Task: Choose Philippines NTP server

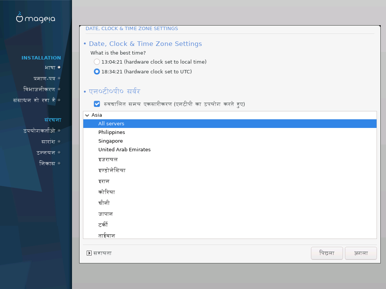Action: (x=230, y=132)
